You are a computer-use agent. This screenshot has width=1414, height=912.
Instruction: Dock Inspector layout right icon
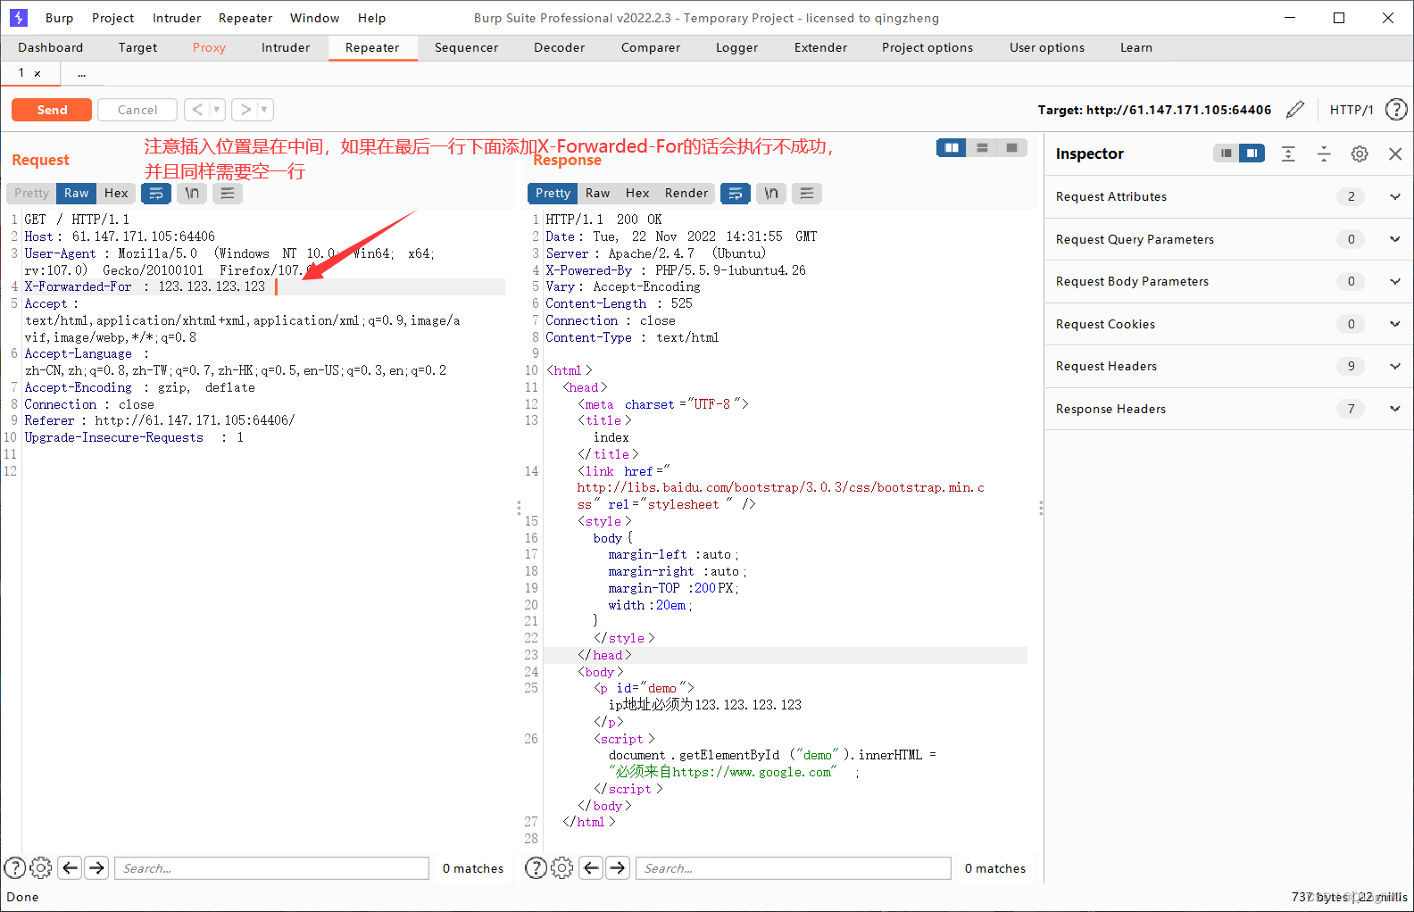(1252, 153)
